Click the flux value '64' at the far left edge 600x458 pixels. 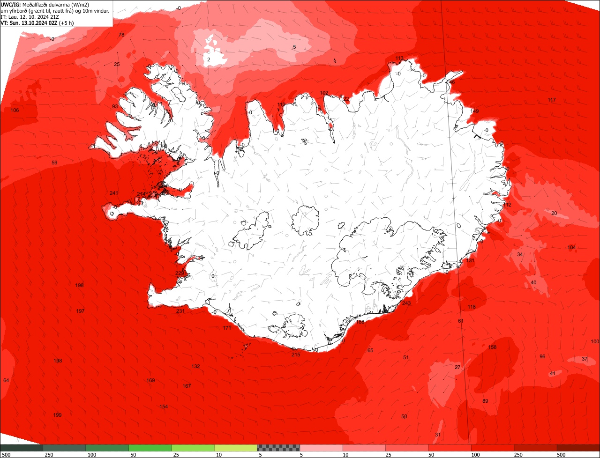(6, 380)
